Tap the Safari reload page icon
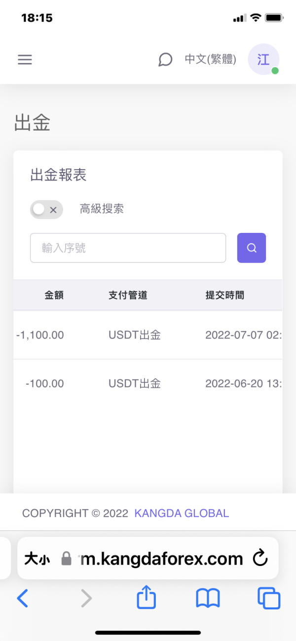Viewport: 296px width, 641px height. click(260, 558)
